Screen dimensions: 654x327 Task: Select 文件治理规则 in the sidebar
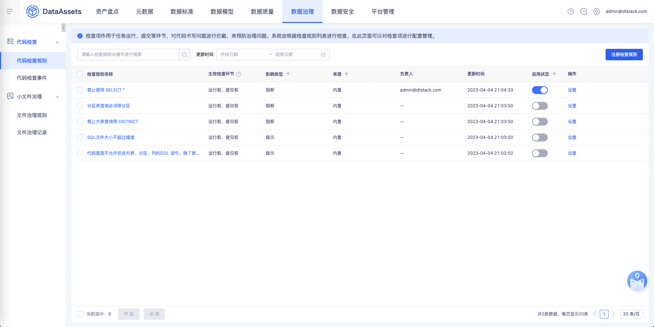click(x=33, y=115)
